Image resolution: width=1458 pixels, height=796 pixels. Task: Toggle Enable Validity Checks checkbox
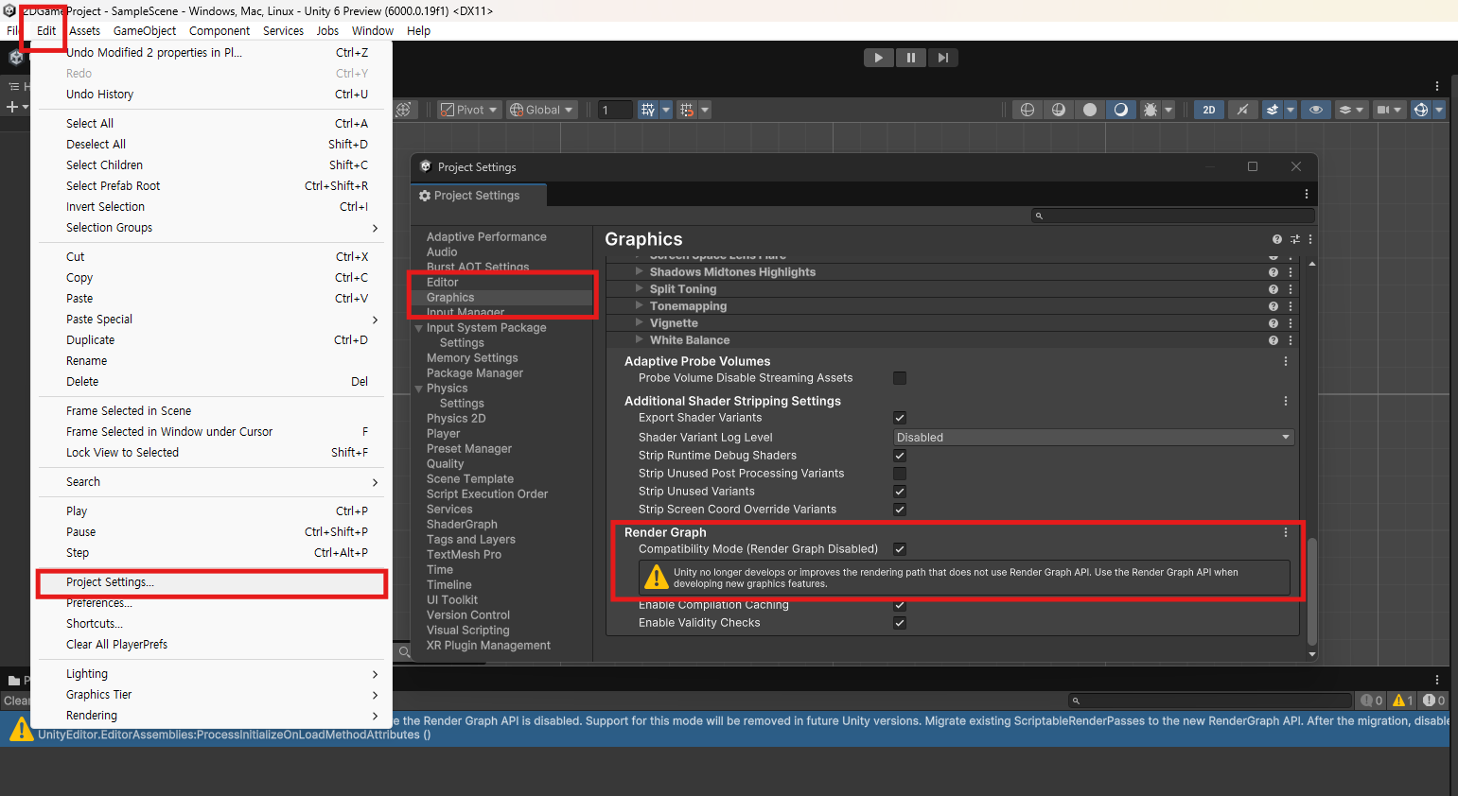(x=900, y=623)
